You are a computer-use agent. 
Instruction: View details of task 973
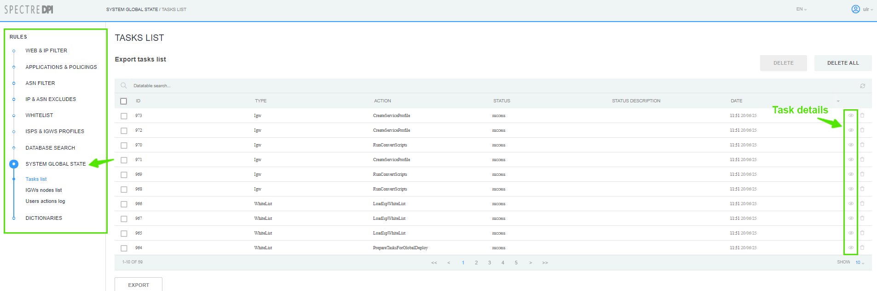coord(851,116)
